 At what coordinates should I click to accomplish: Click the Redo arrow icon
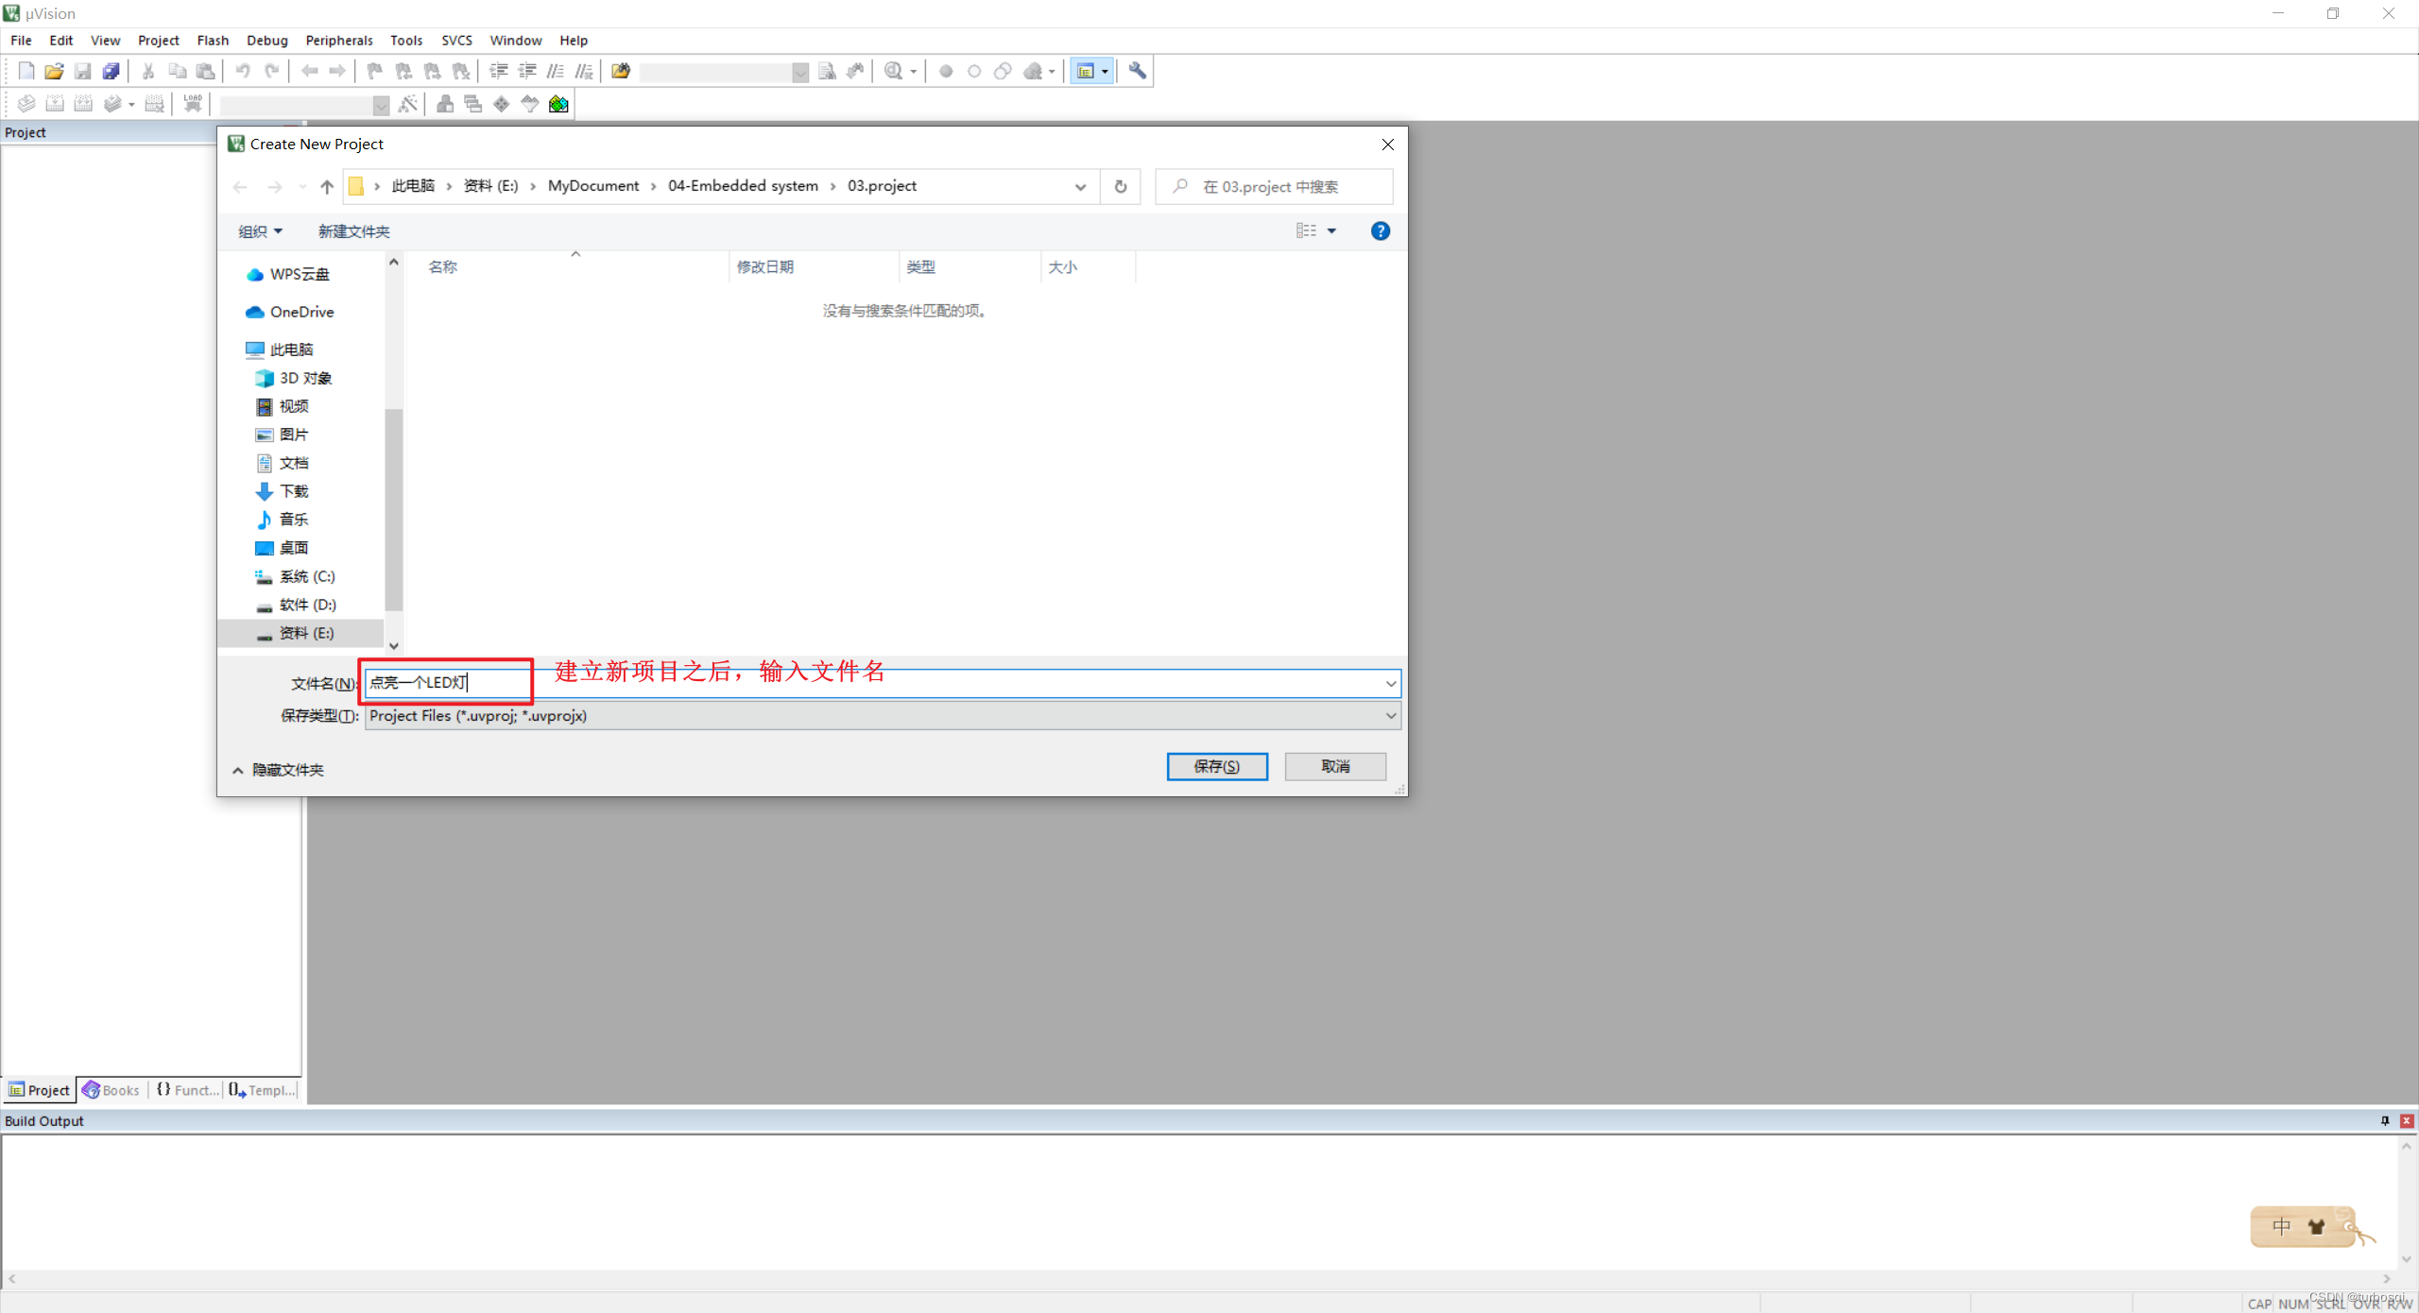(271, 71)
